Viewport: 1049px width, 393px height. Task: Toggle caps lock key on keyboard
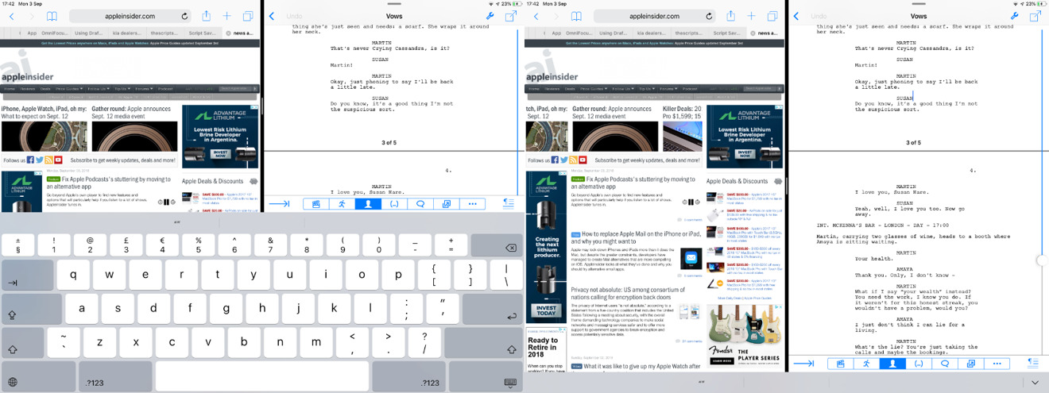[x=30, y=310]
